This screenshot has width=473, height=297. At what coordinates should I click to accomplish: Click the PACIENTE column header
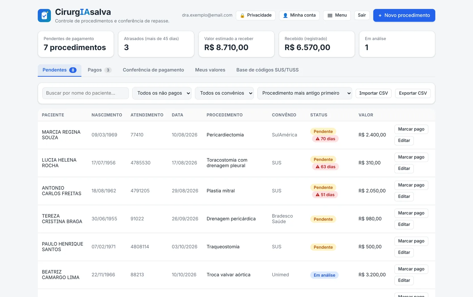tap(53, 115)
